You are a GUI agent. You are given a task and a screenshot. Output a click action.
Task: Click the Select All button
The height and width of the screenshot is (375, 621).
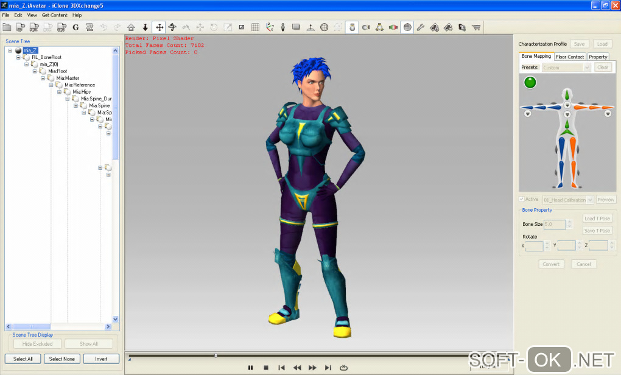pyautogui.click(x=23, y=359)
